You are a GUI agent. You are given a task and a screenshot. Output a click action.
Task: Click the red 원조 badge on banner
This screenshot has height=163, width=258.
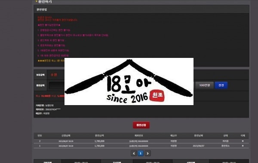[157, 95]
